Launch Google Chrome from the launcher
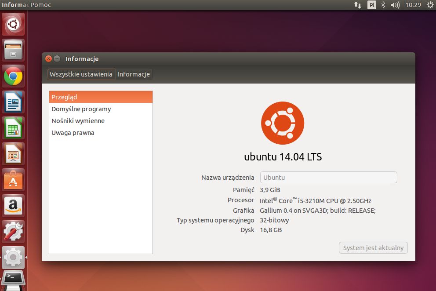The image size is (436, 291). 13,76
